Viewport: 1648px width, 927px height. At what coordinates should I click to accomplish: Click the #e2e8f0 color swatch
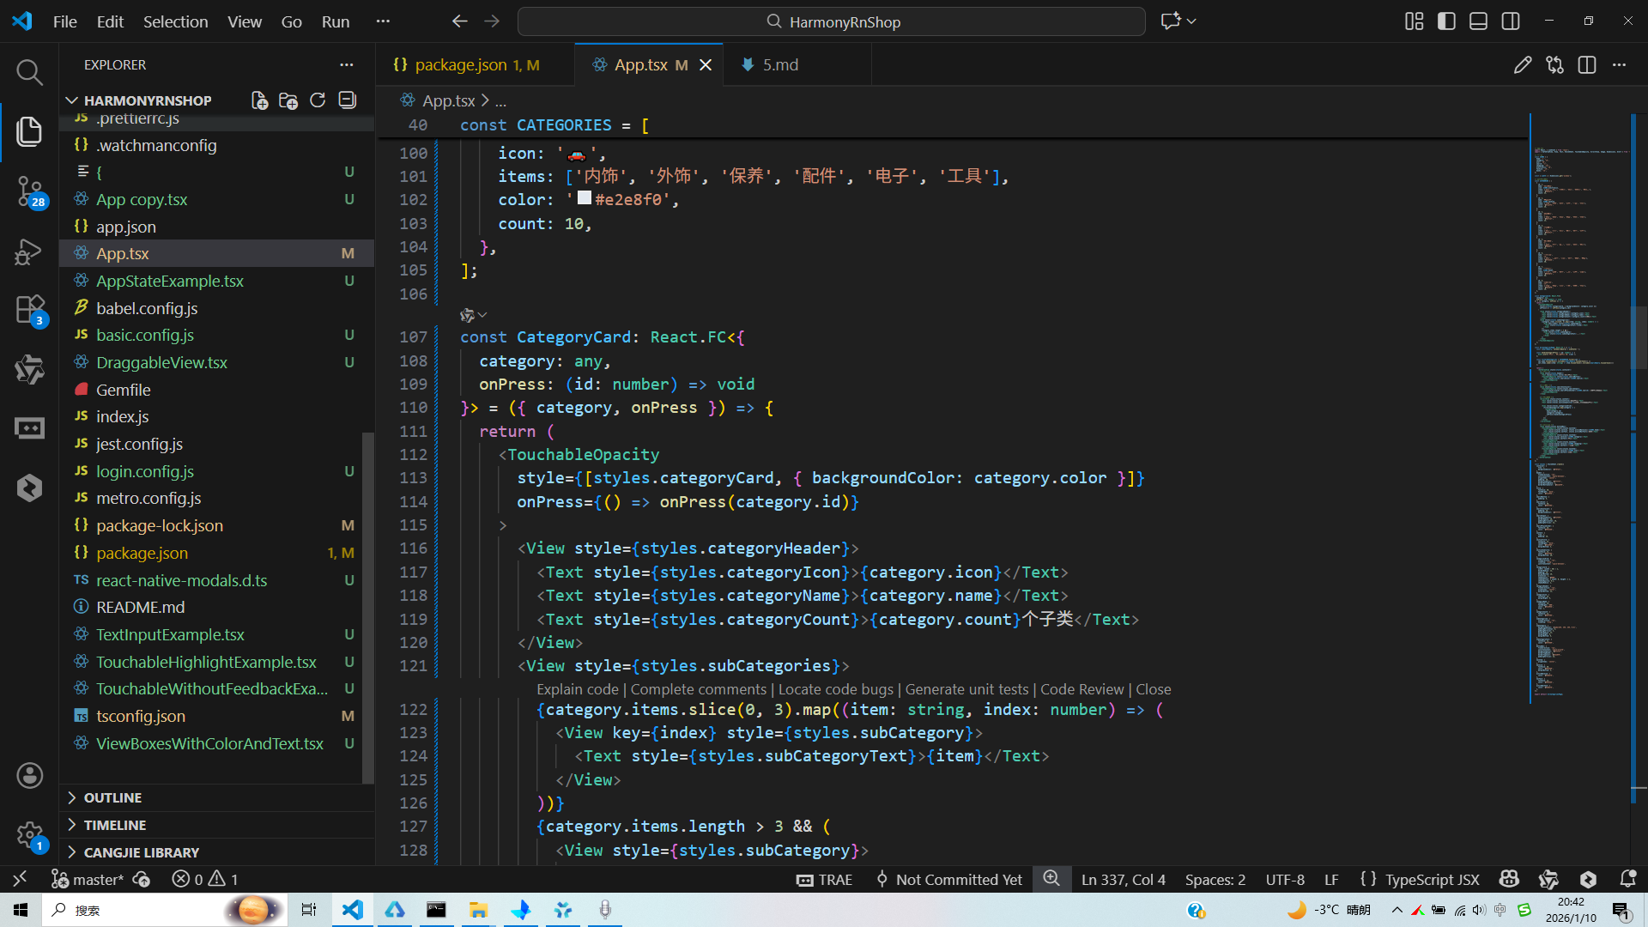585,198
